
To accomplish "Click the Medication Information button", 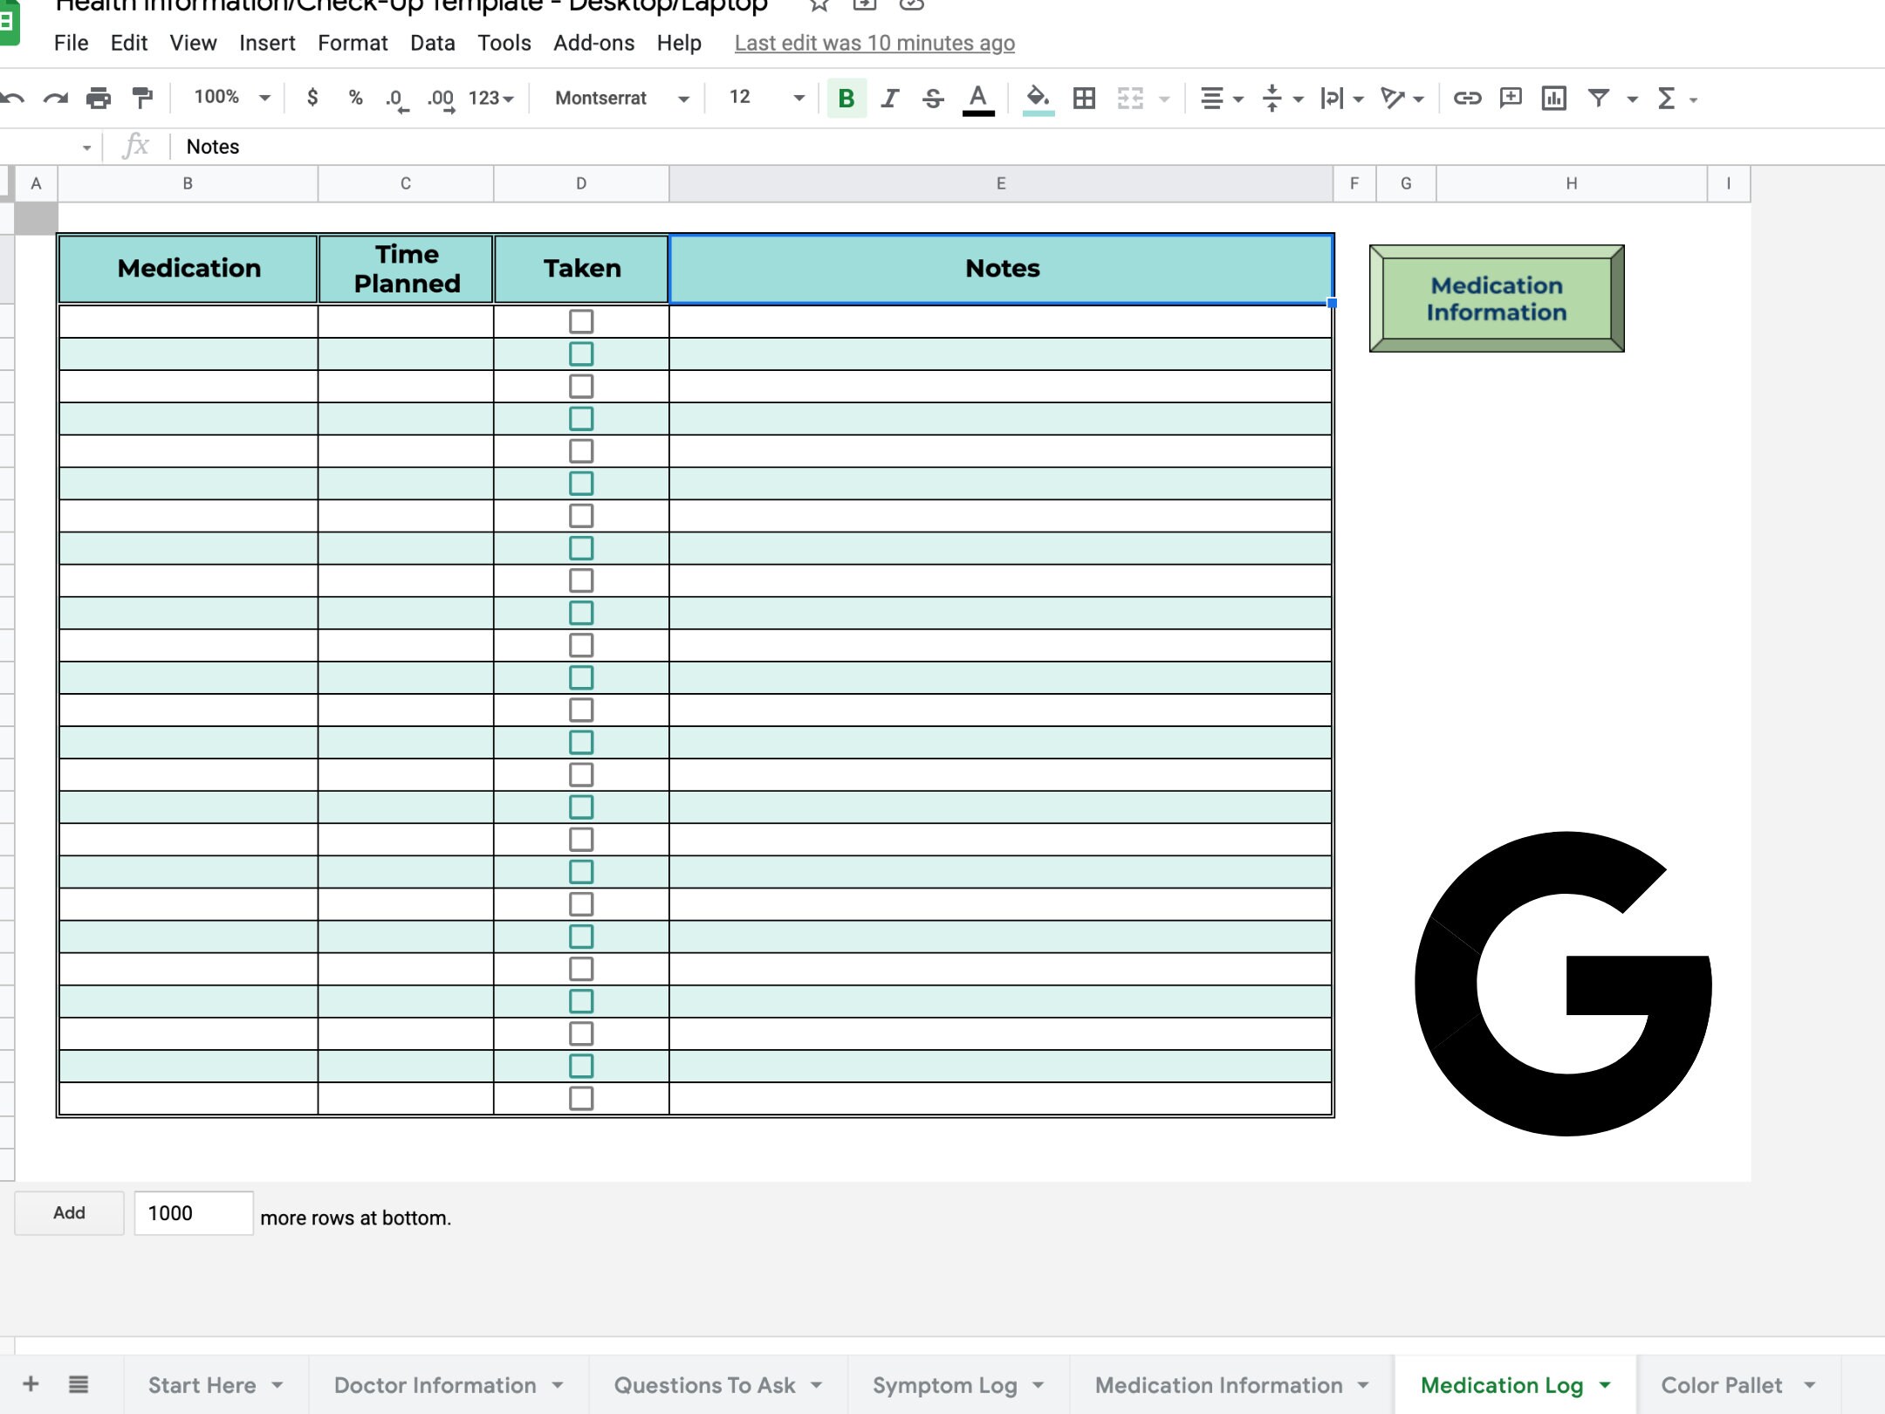I will [1496, 299].
